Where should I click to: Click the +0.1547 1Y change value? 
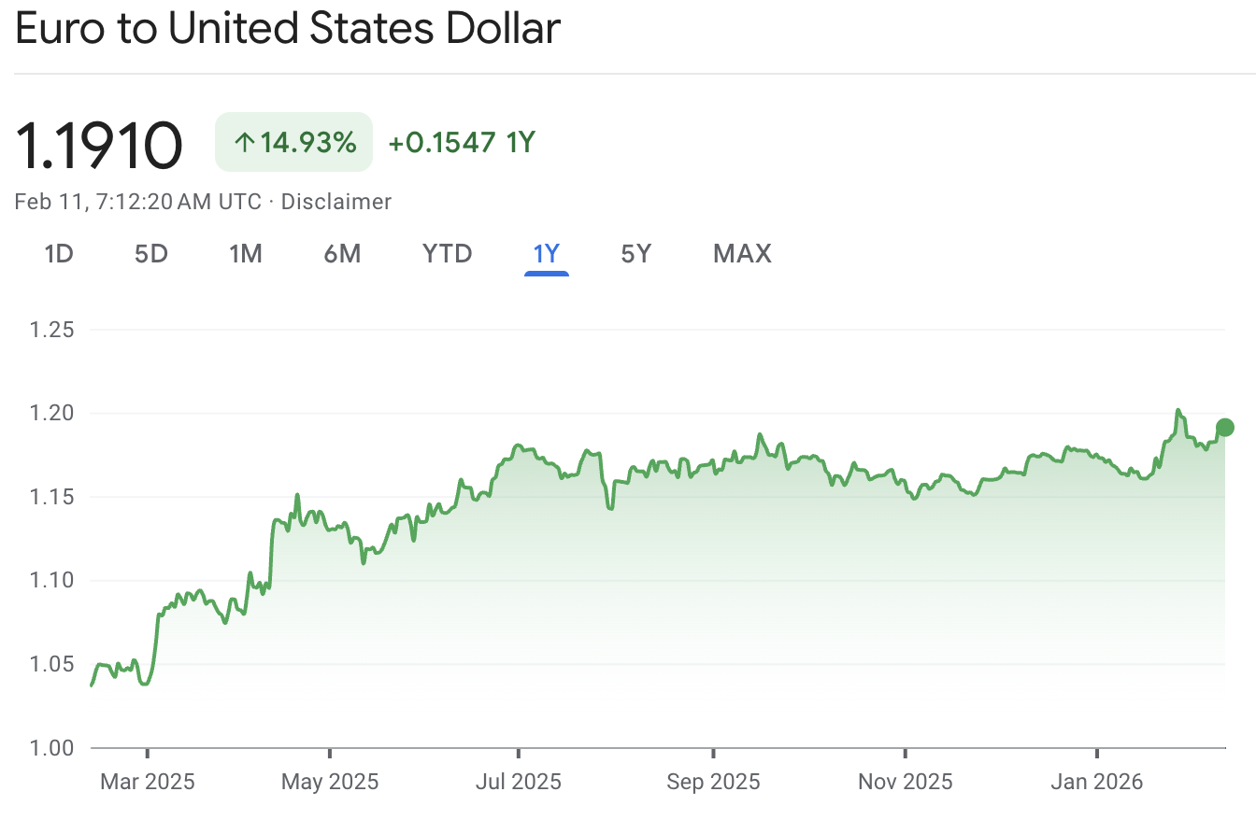[461, 143]
